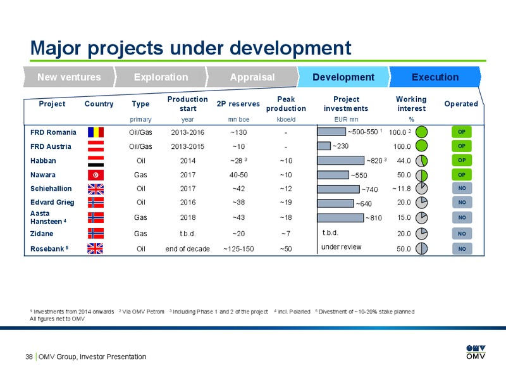The width and height of the screenshot is (506, 380).
Task: Click the Tunisia flag in Nawara row
Action: 96,175
